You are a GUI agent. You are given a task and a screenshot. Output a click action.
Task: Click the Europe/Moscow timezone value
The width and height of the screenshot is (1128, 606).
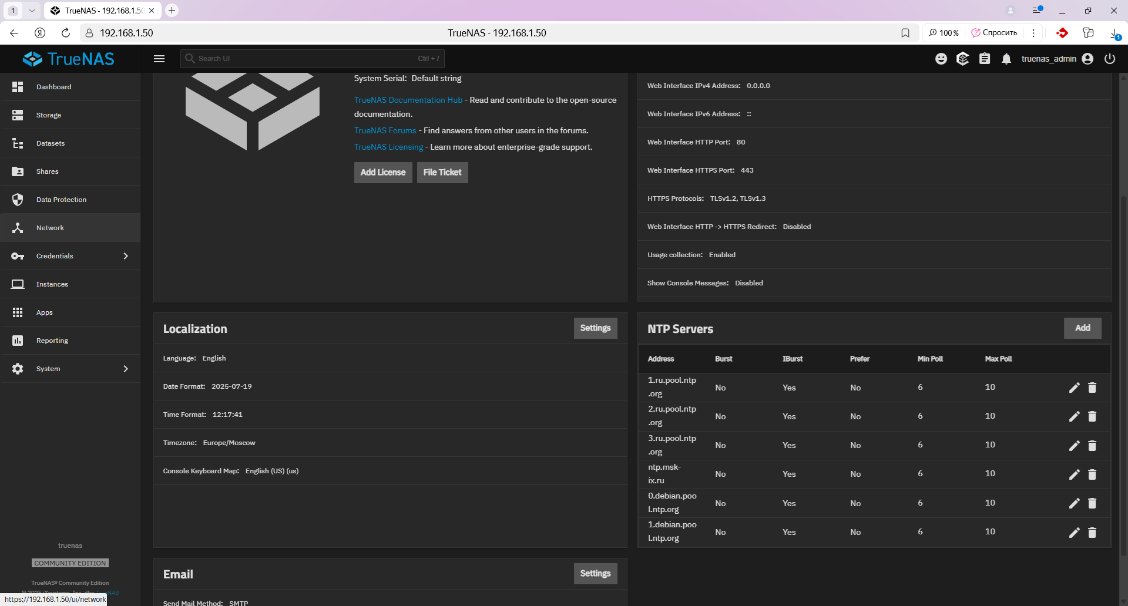click(229, 443)
